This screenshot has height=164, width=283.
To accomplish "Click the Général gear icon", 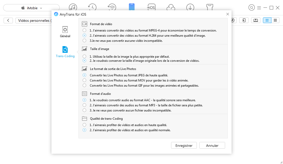I will [65, 29].
